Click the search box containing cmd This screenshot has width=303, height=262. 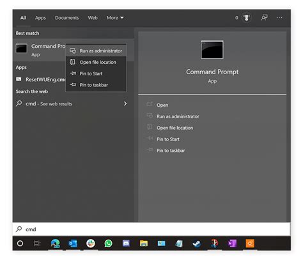click(151, 229)
